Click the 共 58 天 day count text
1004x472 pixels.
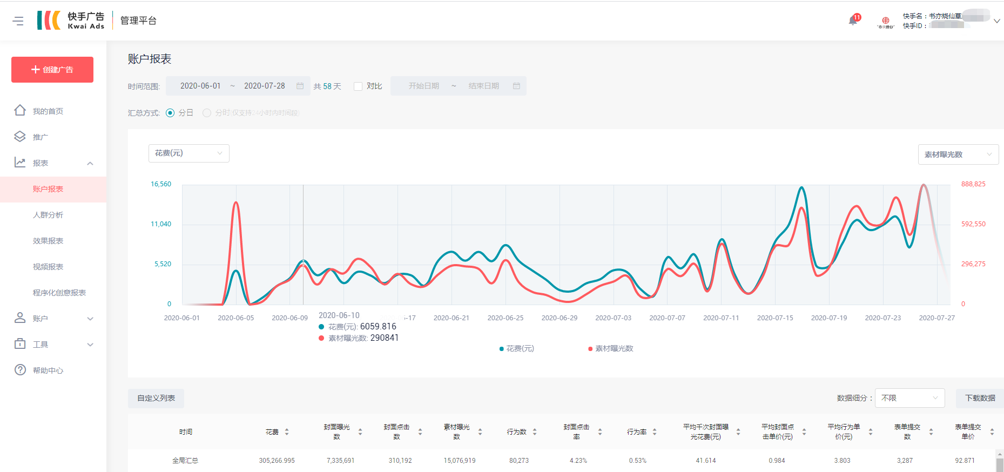[x=327, y=86]
